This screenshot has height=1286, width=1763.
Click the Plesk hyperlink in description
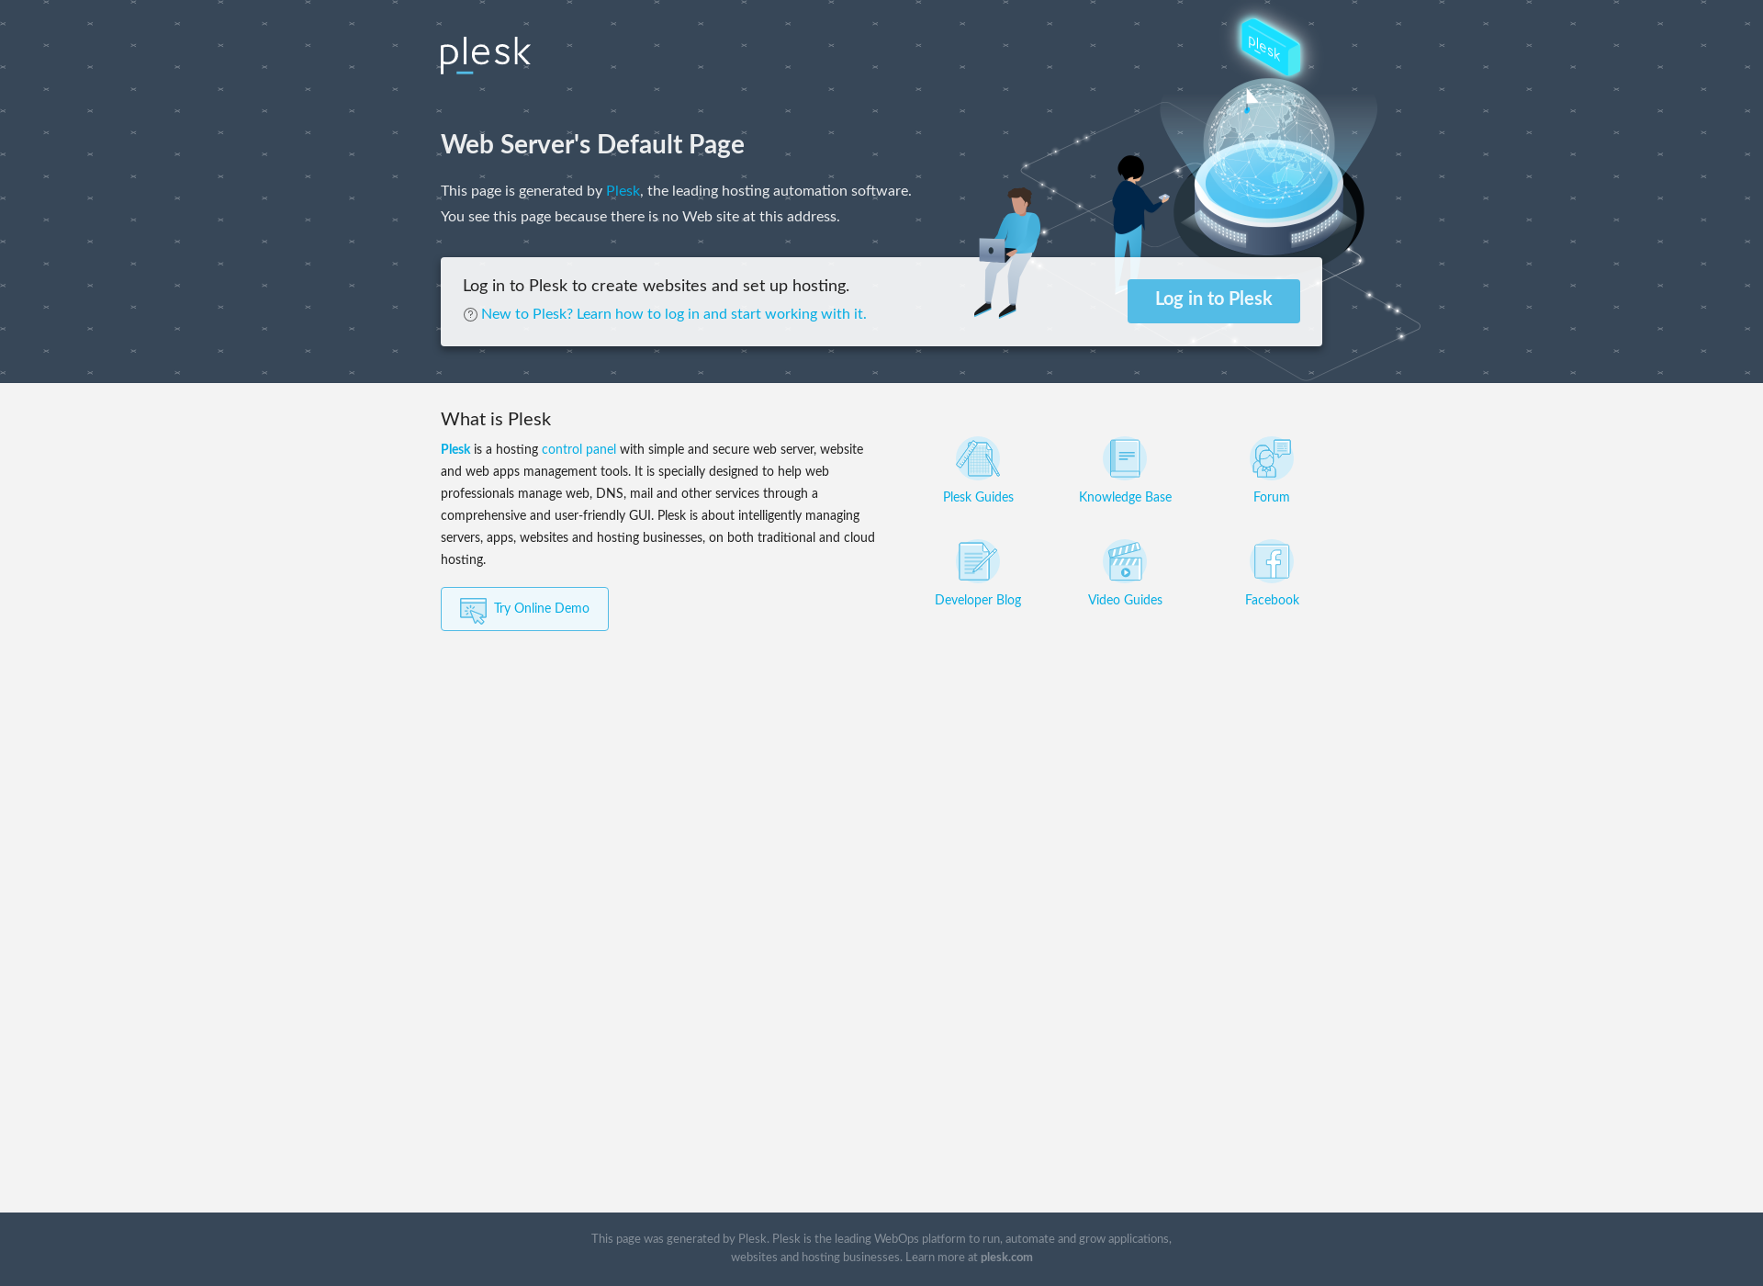coord(623,190)
